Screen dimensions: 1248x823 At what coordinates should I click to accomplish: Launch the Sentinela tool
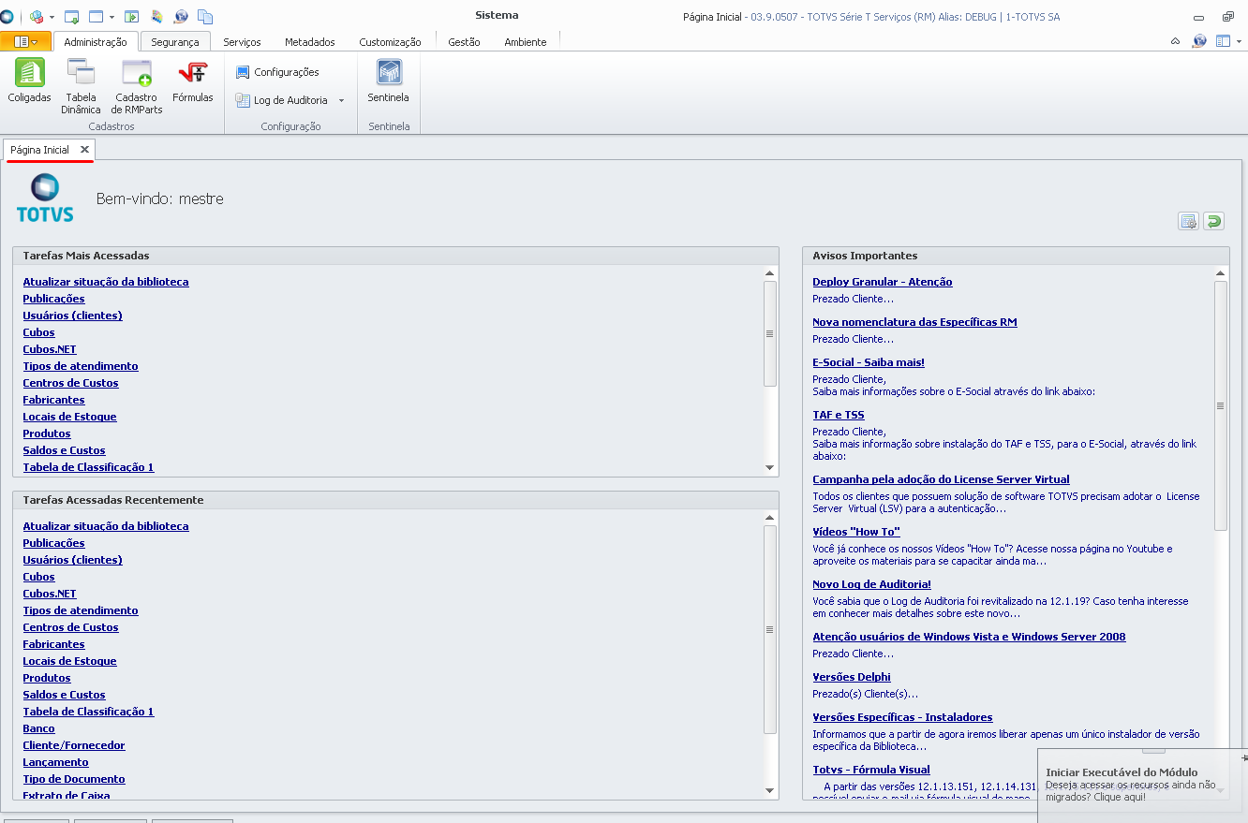(x=388, y=81)
